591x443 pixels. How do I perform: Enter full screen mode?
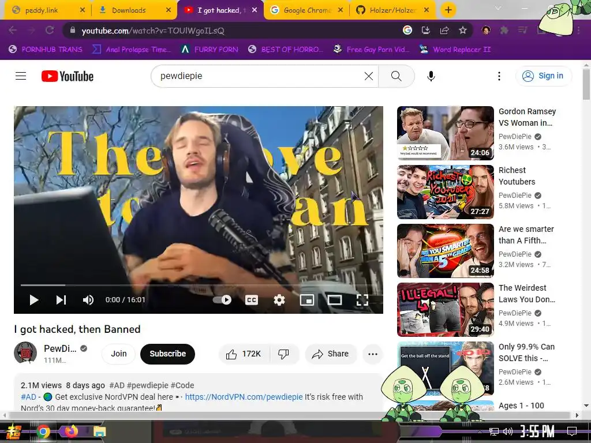362,300
